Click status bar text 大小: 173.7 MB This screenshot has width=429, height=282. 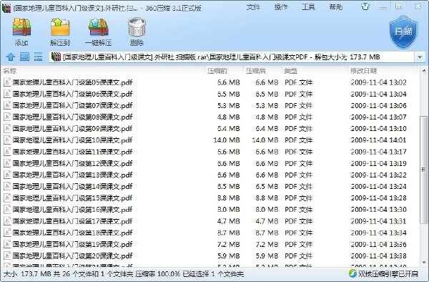pos(27,274)
